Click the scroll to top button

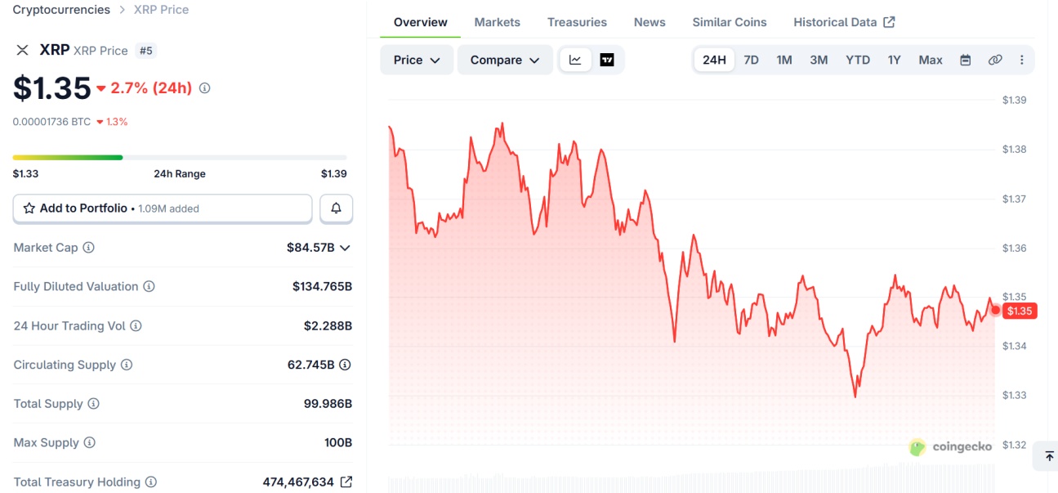(x=1049, y=455)
